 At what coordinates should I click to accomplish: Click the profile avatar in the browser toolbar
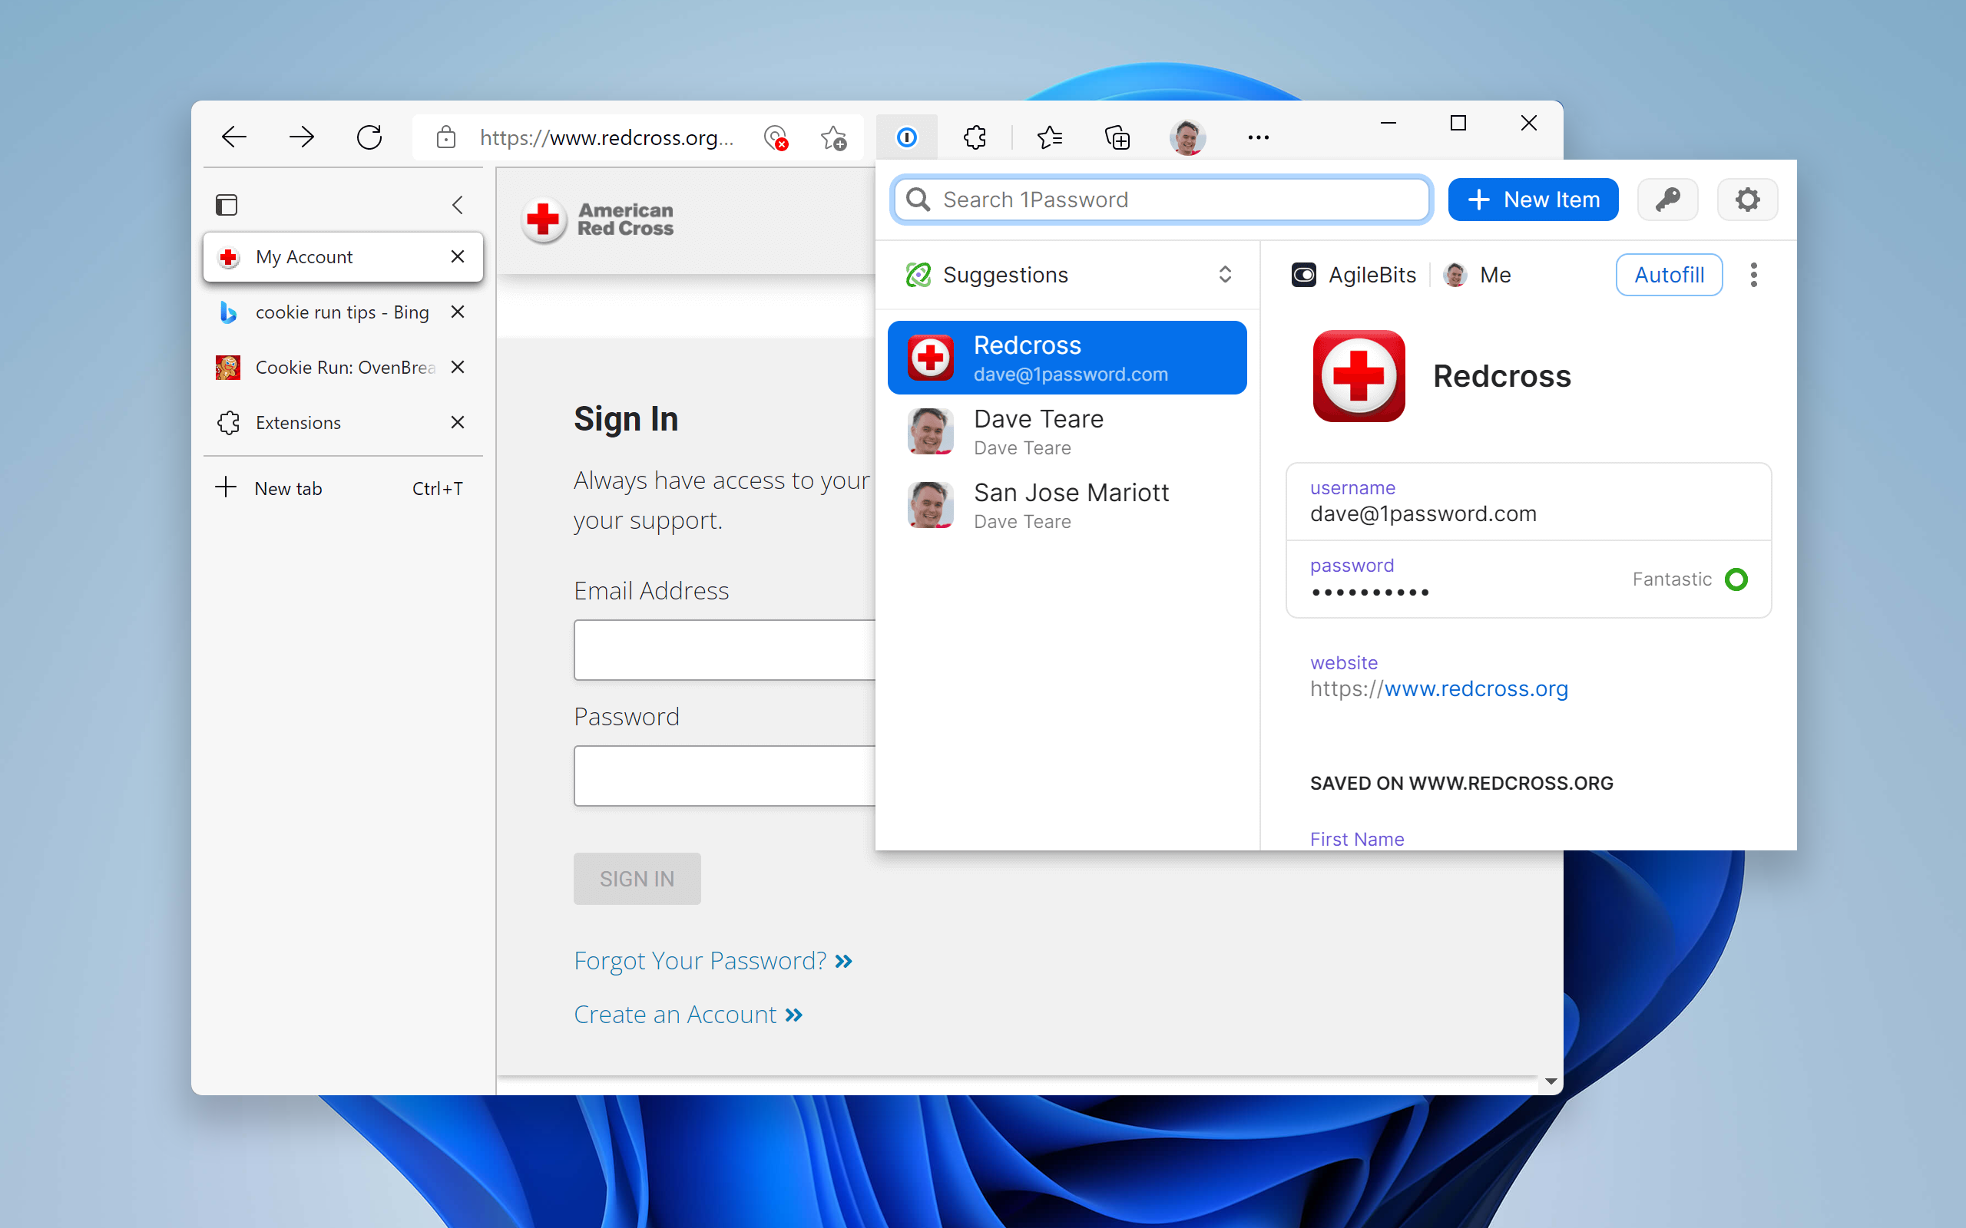(x=1188, y=137)
